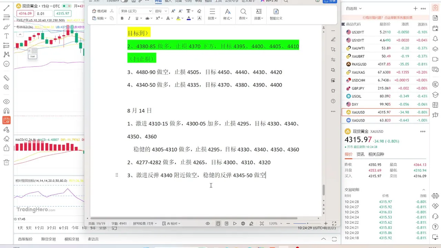Toggle the auto-save switch
This screenshot has height=248, width=441.
[x=124, y=1]
